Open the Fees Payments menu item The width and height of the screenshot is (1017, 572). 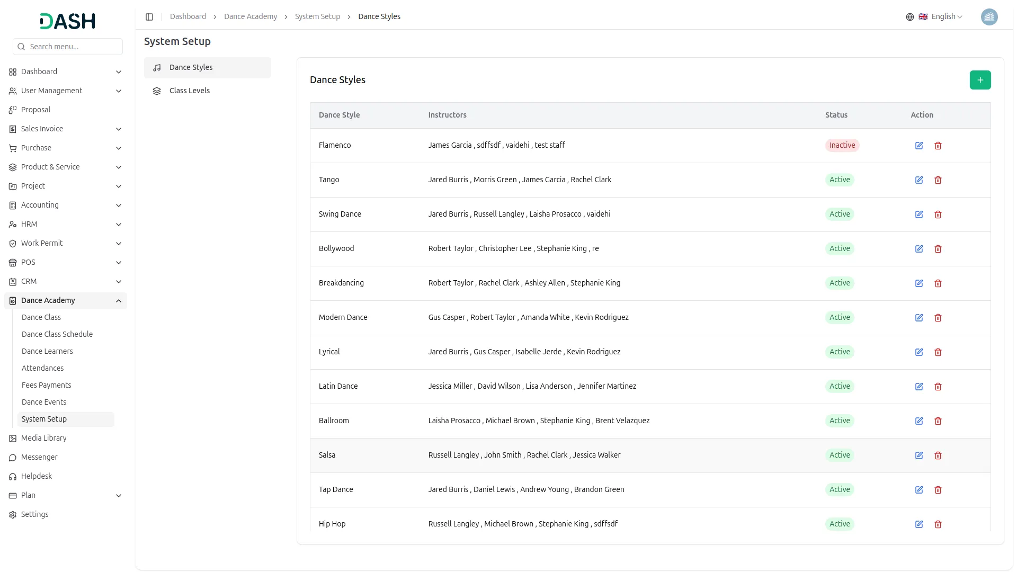tap(47, 385)
